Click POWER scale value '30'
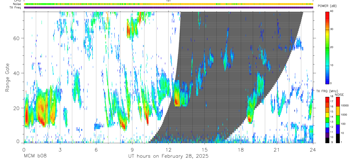 332,29
